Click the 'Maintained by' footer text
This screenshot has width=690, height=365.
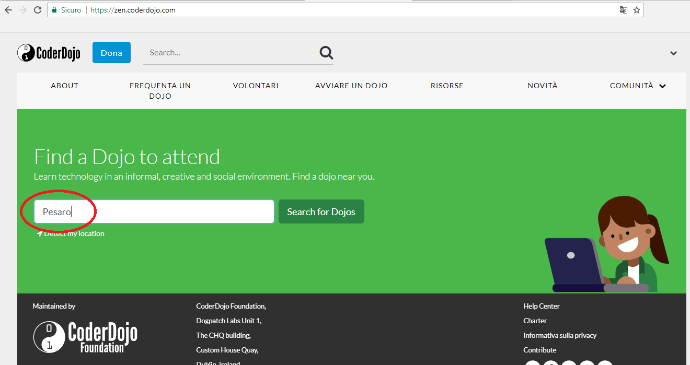point(54,306)
